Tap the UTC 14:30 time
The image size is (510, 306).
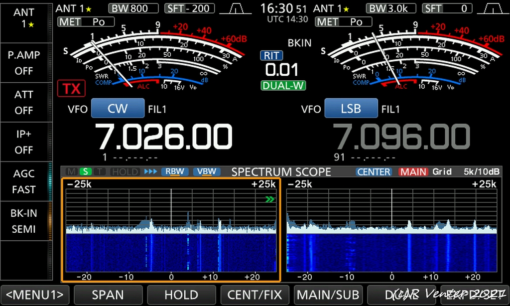click(287, 19)
